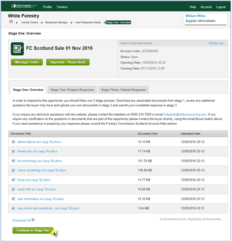Click the help icon beside Download All
The width and height of the screenshot is (232, 242).
coord(33,220)
